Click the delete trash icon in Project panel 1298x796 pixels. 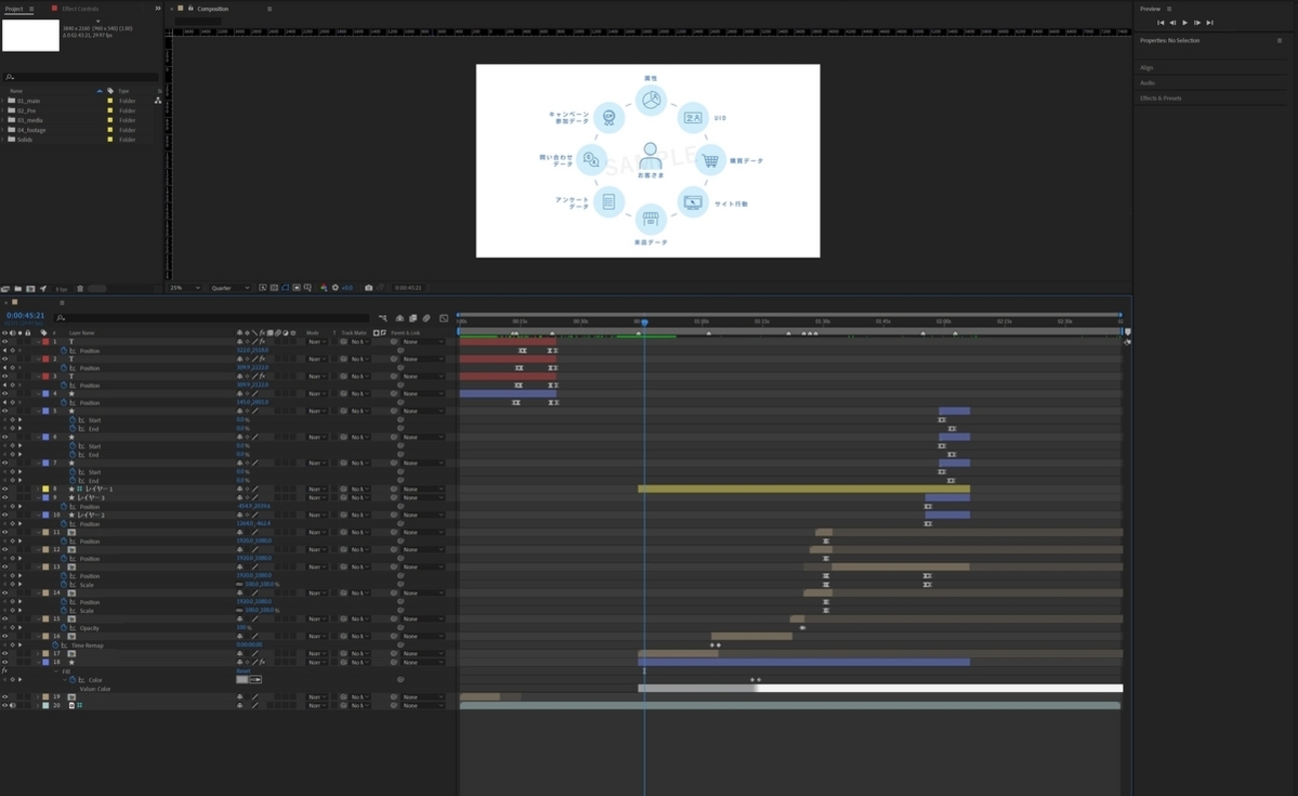click(80, 289)
